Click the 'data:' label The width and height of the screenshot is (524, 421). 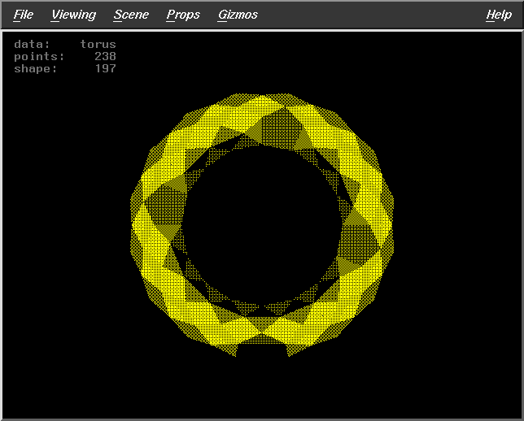click(x=32, y=44)
